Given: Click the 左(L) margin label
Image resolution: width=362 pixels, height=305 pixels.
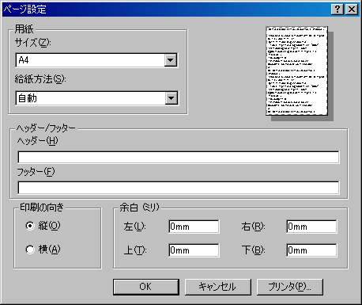Looking at the screenshot, I should [x=134, y=227].
